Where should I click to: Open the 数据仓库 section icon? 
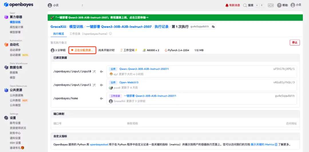6,68
